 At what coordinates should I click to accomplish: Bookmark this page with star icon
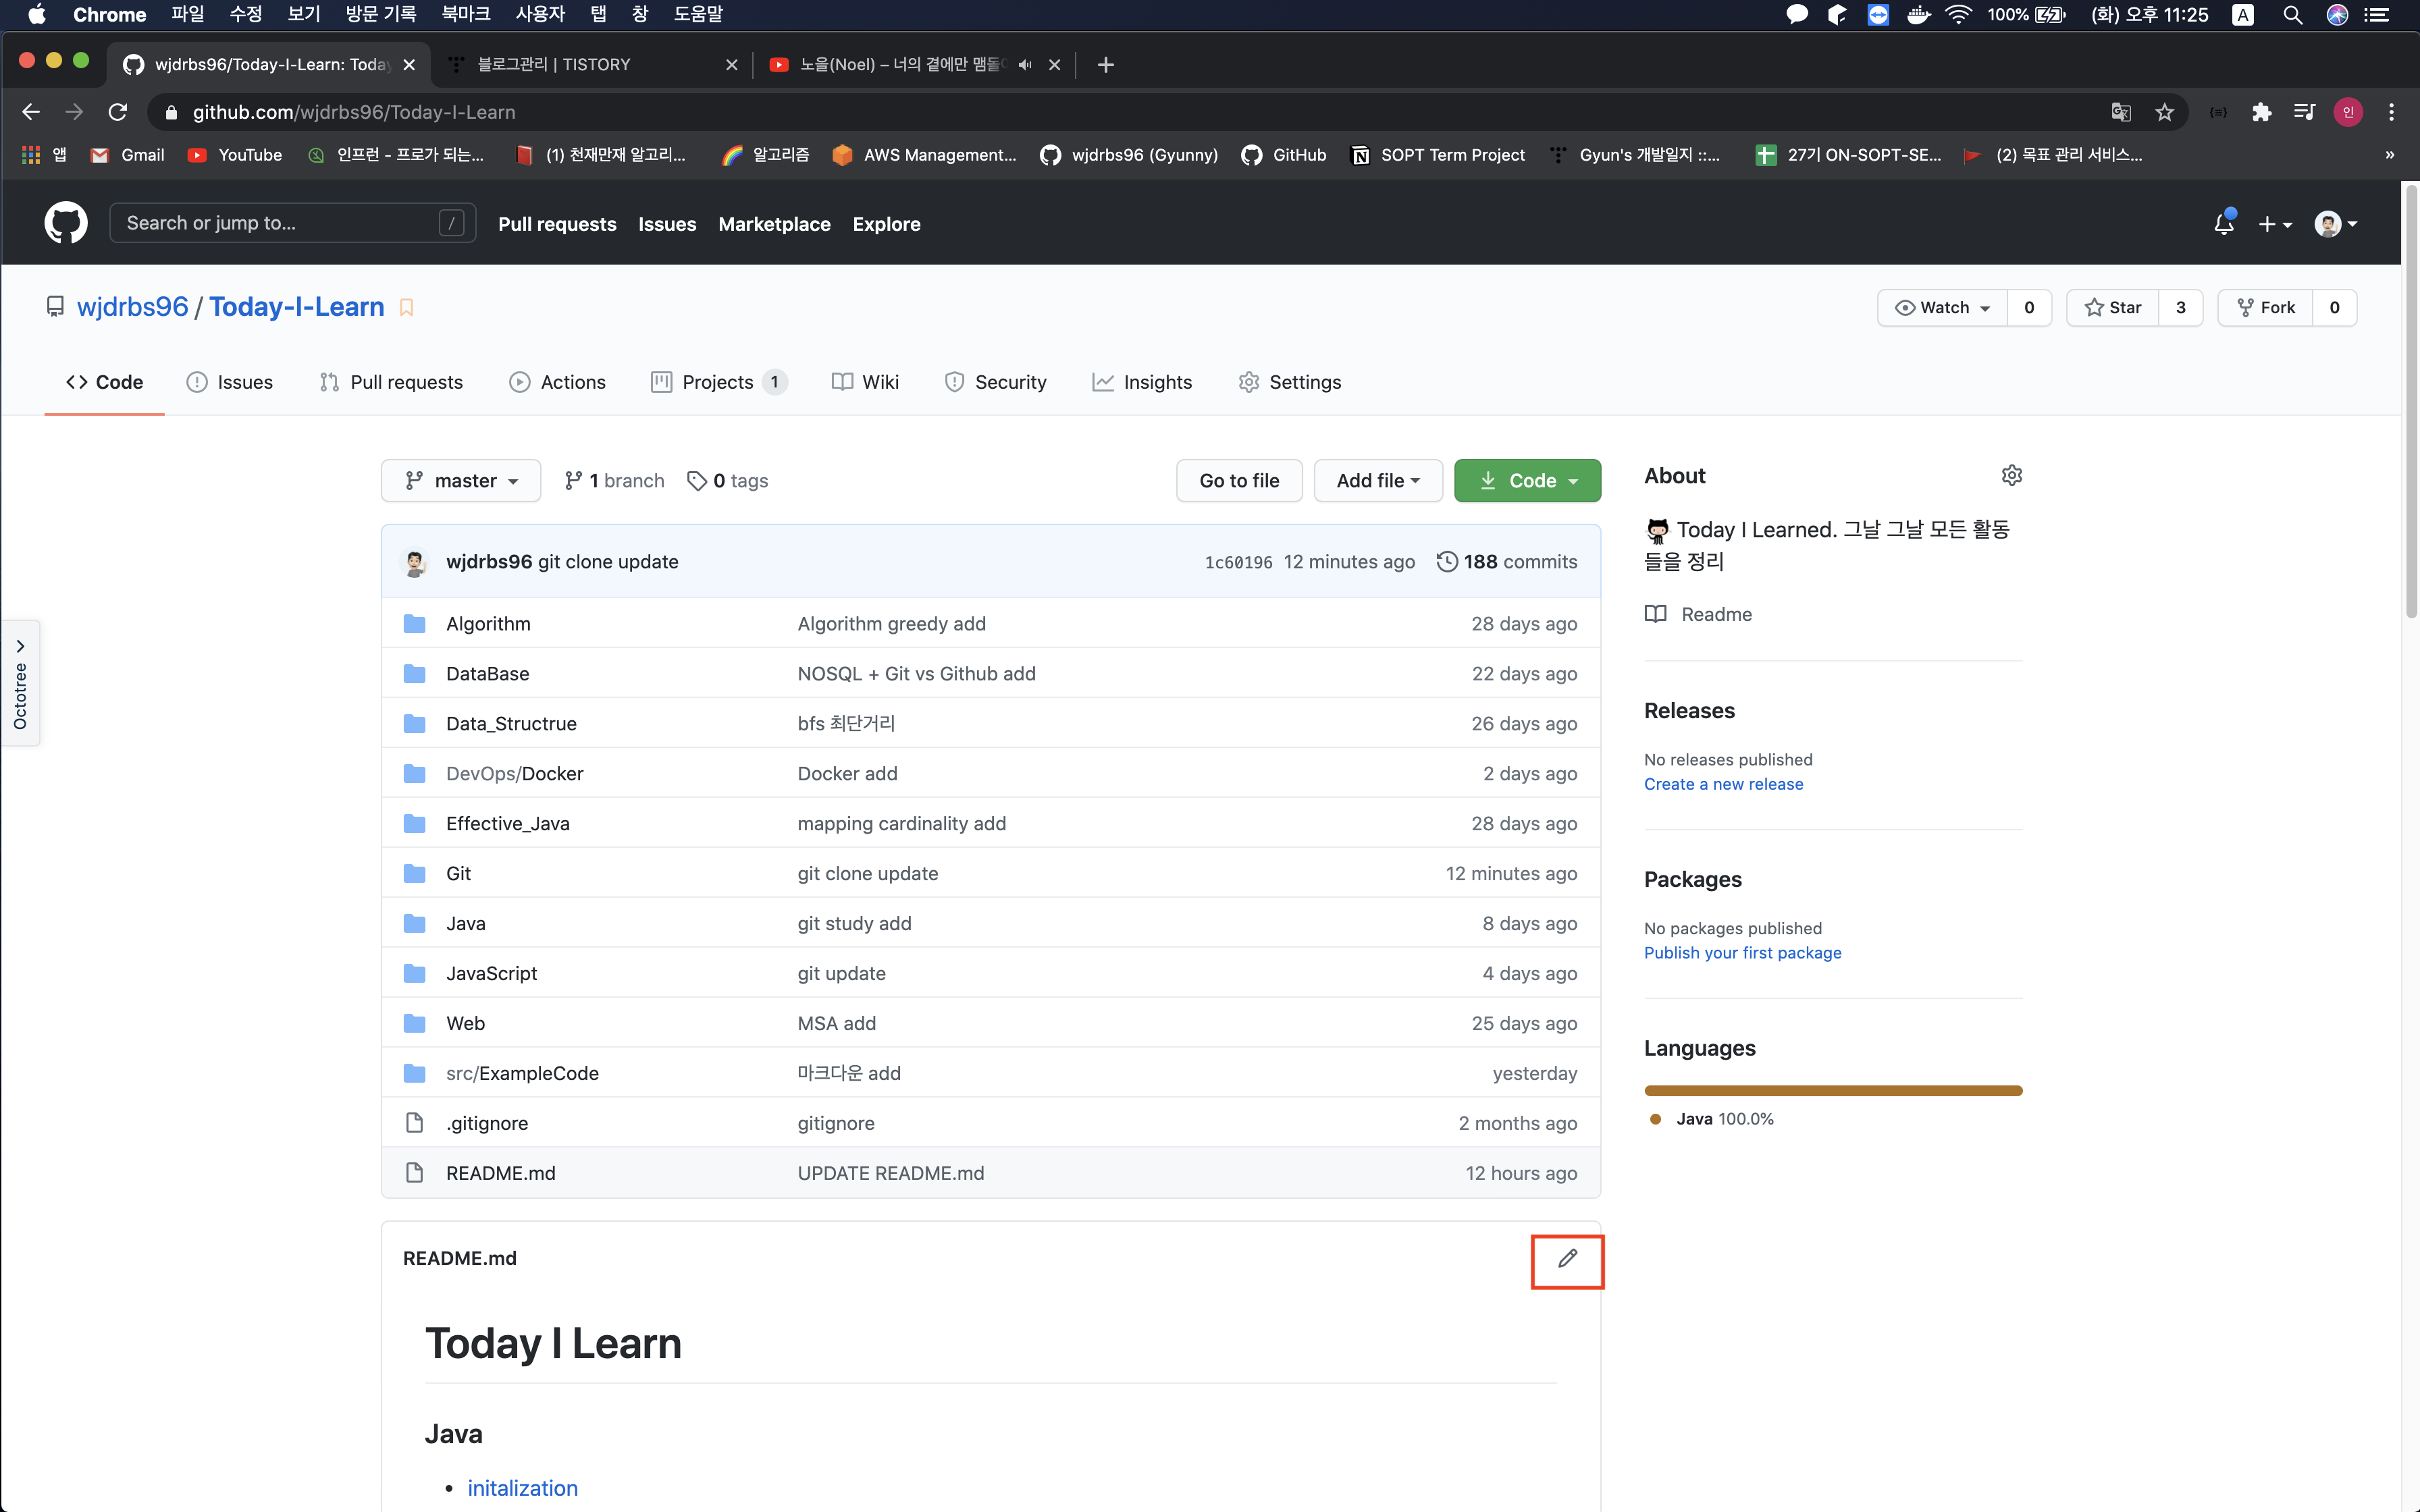pyautogui.click(x=2164, y=112)
